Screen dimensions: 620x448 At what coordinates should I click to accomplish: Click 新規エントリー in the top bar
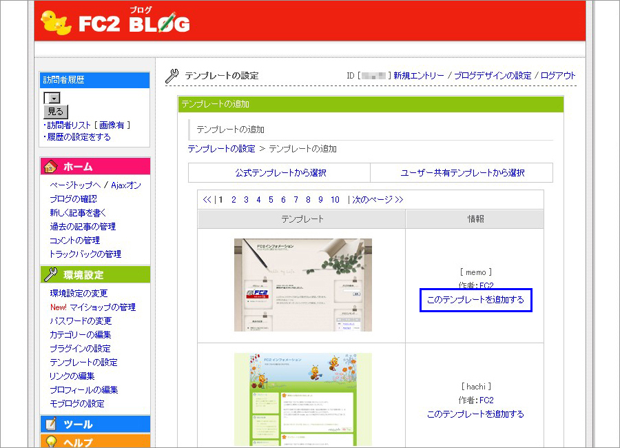tap(419, 76)
